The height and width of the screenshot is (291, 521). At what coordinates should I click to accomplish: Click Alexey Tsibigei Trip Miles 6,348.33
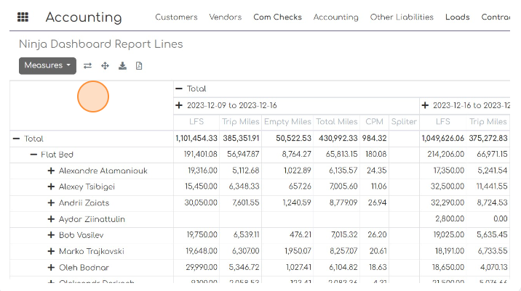point(244,187)
